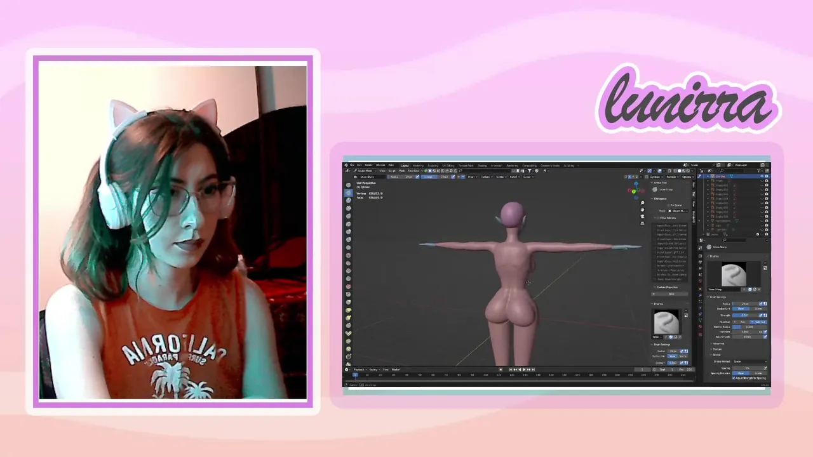
Task: Open the Stroke dropdown in tool header
Action: pos(501,176)
